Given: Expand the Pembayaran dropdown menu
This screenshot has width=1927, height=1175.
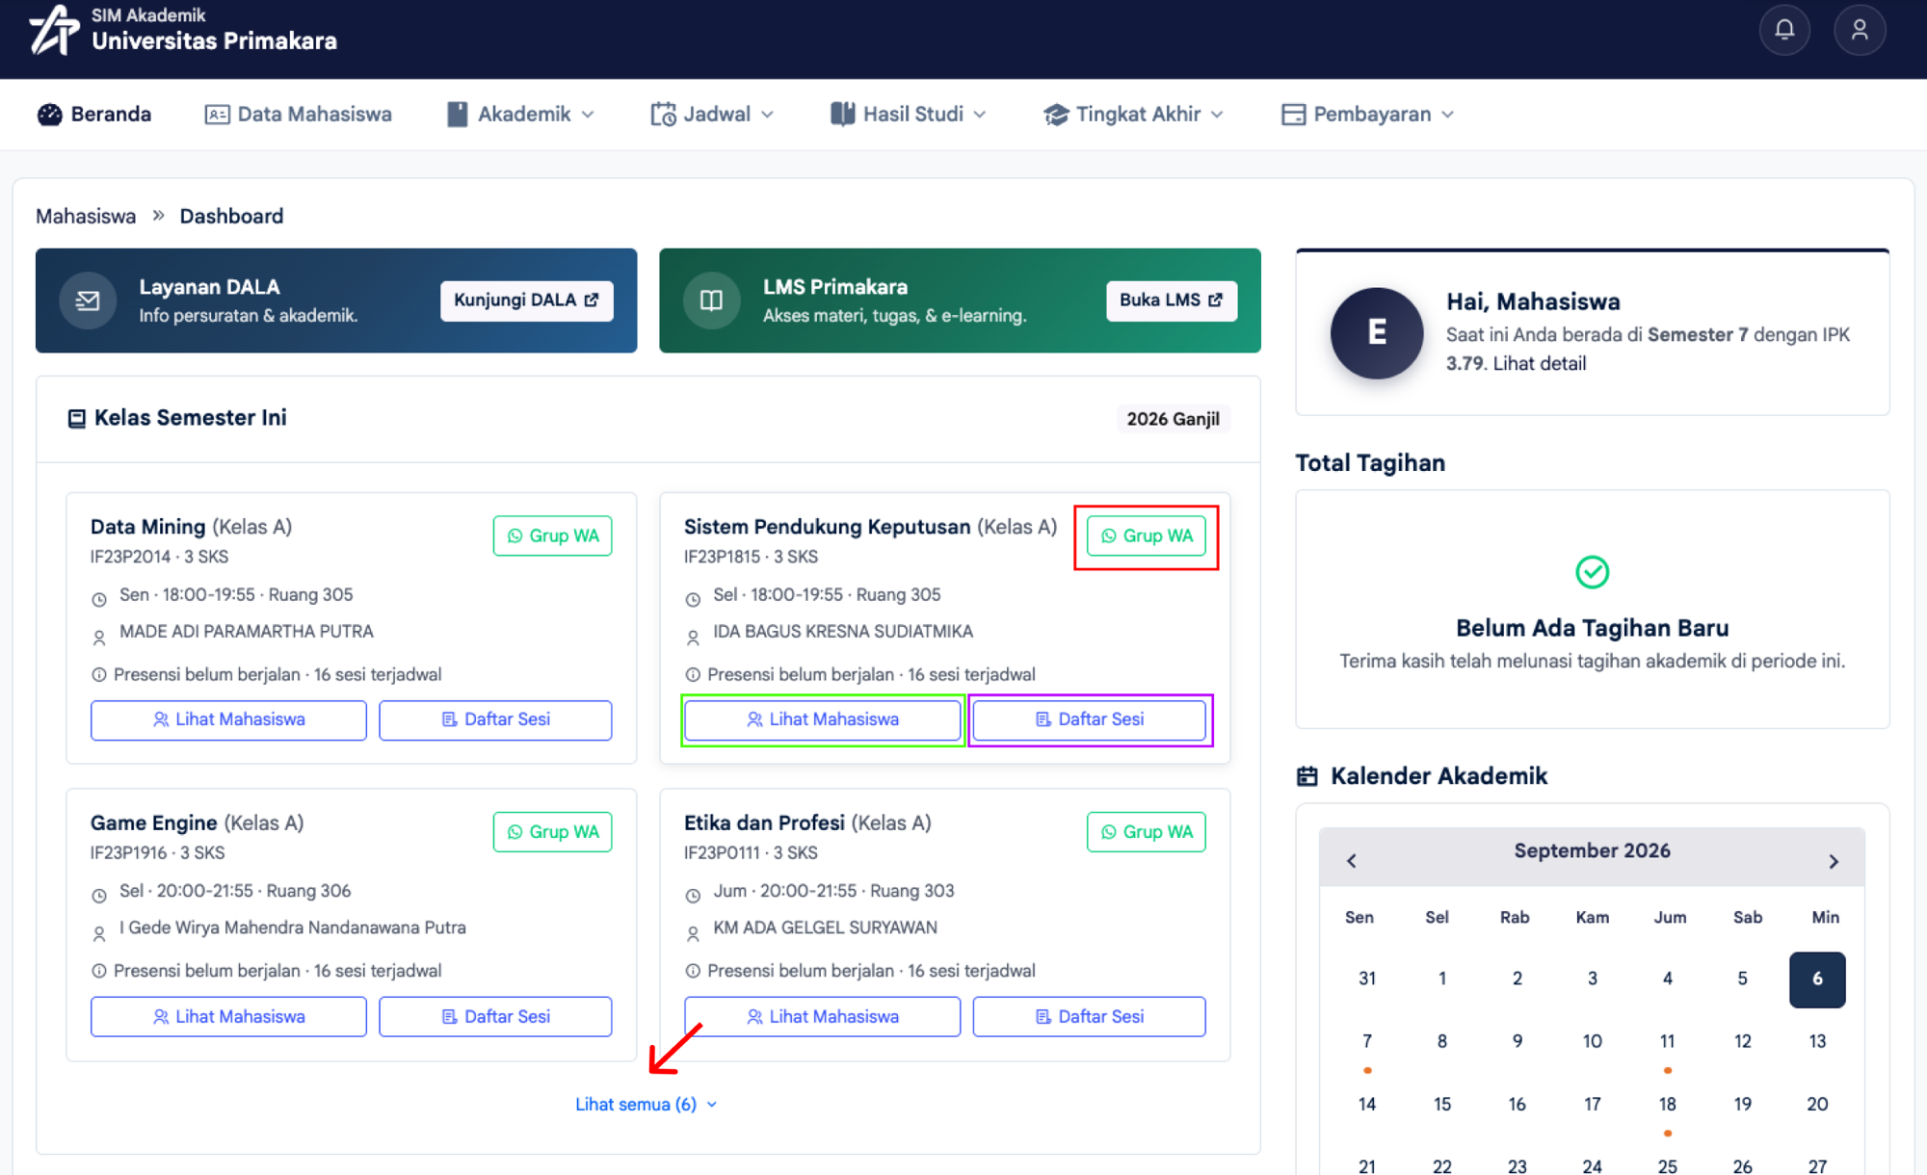Looking at the screenshot, I should 1367,115.
